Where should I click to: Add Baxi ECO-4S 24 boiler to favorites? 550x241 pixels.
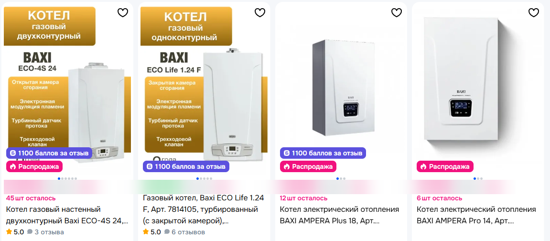click(123, 12)
